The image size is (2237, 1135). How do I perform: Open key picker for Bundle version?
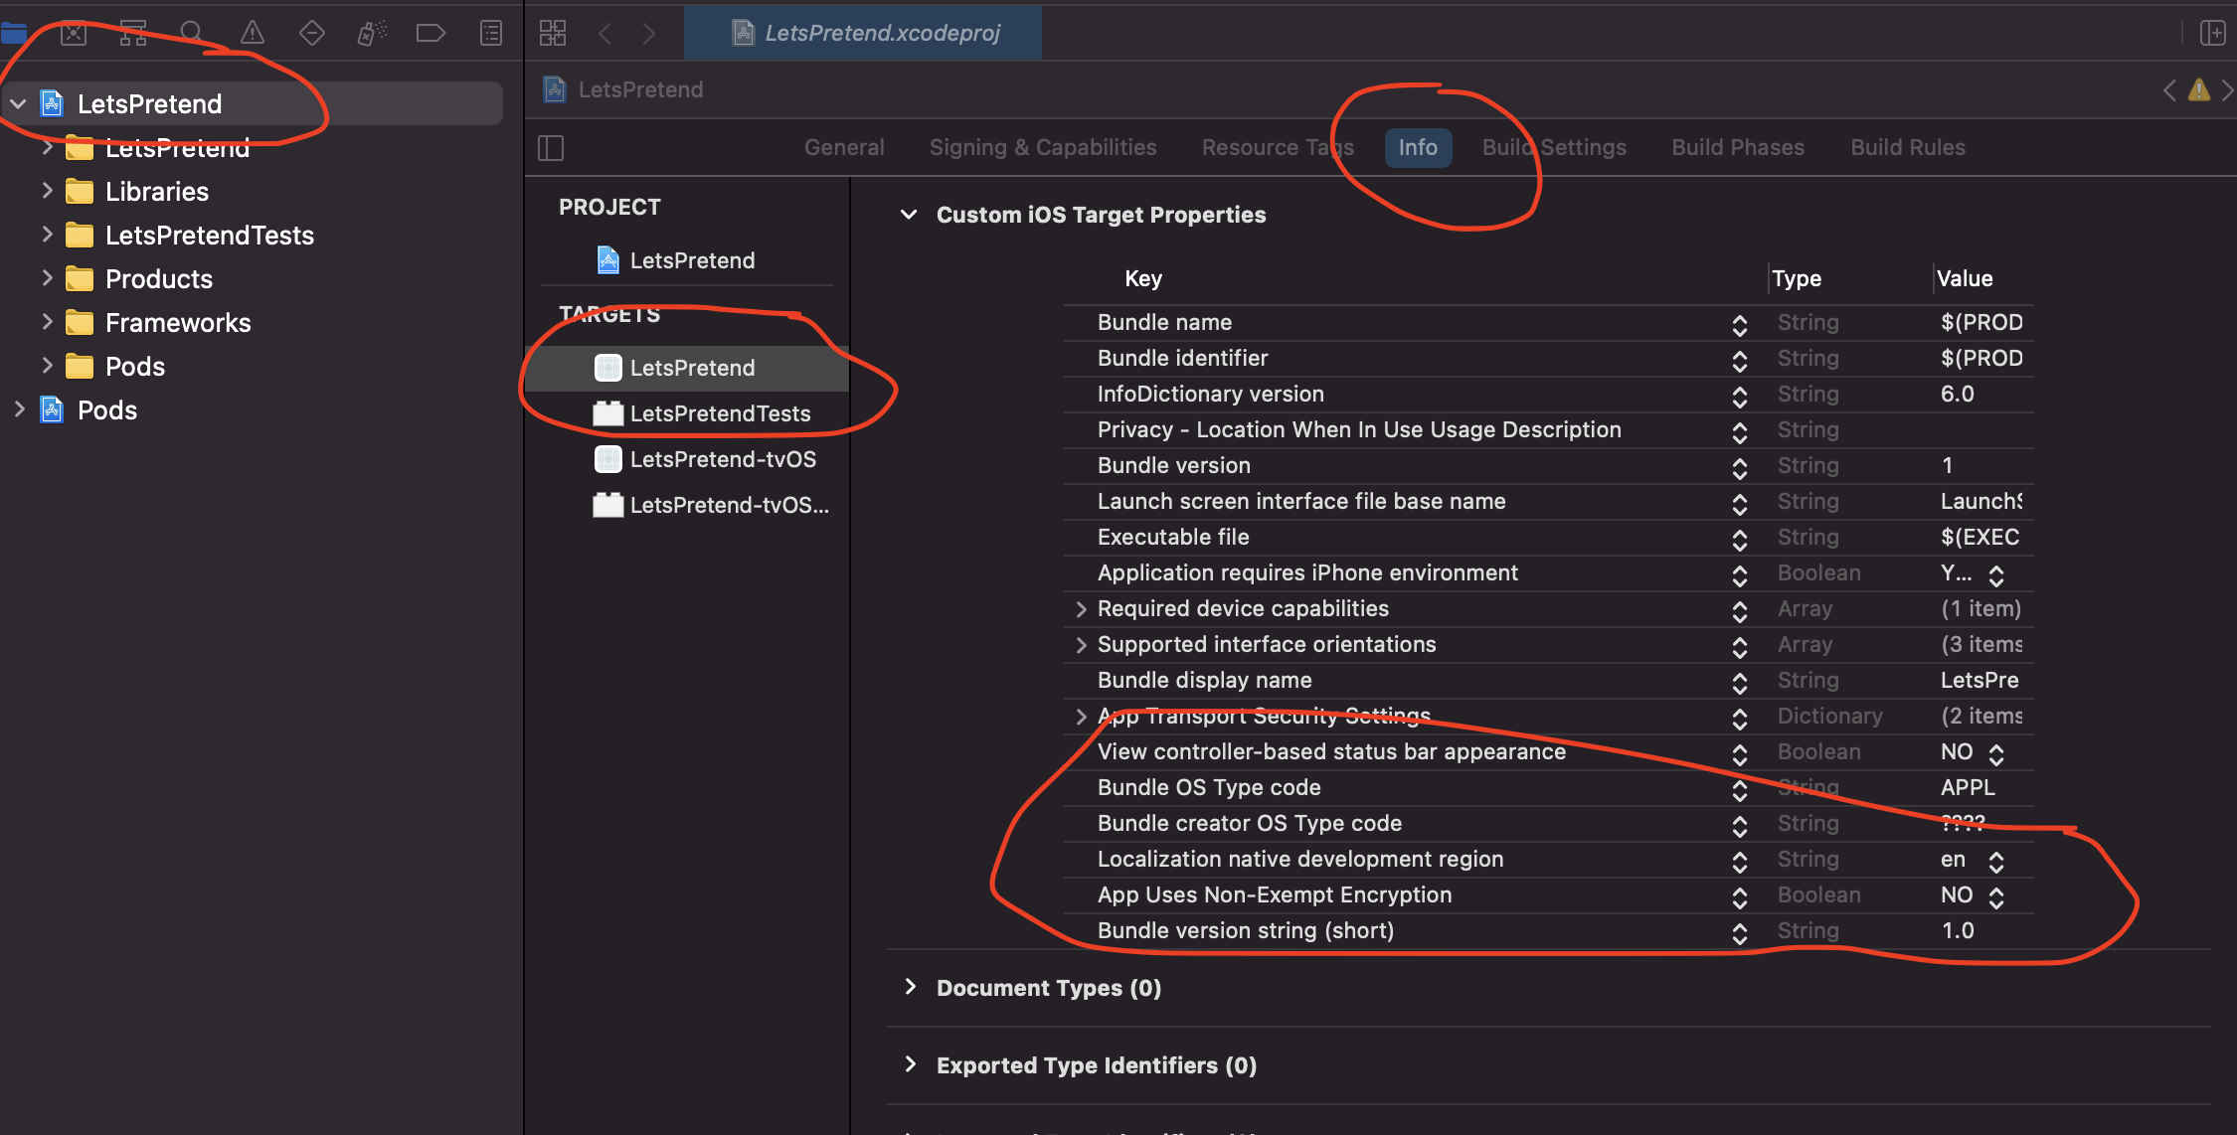pyautogui.click(x=1740, y=467)
